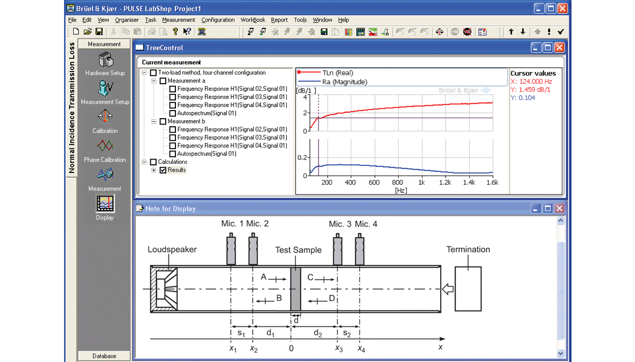Collapse the Calculations tree node
This screenshot has height=362, width=635.
pyautogui.click(x=144, y=162)
